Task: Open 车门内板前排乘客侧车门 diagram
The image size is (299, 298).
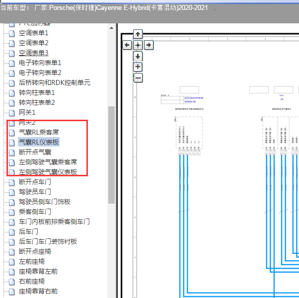Action: click(x=54, y=222)
